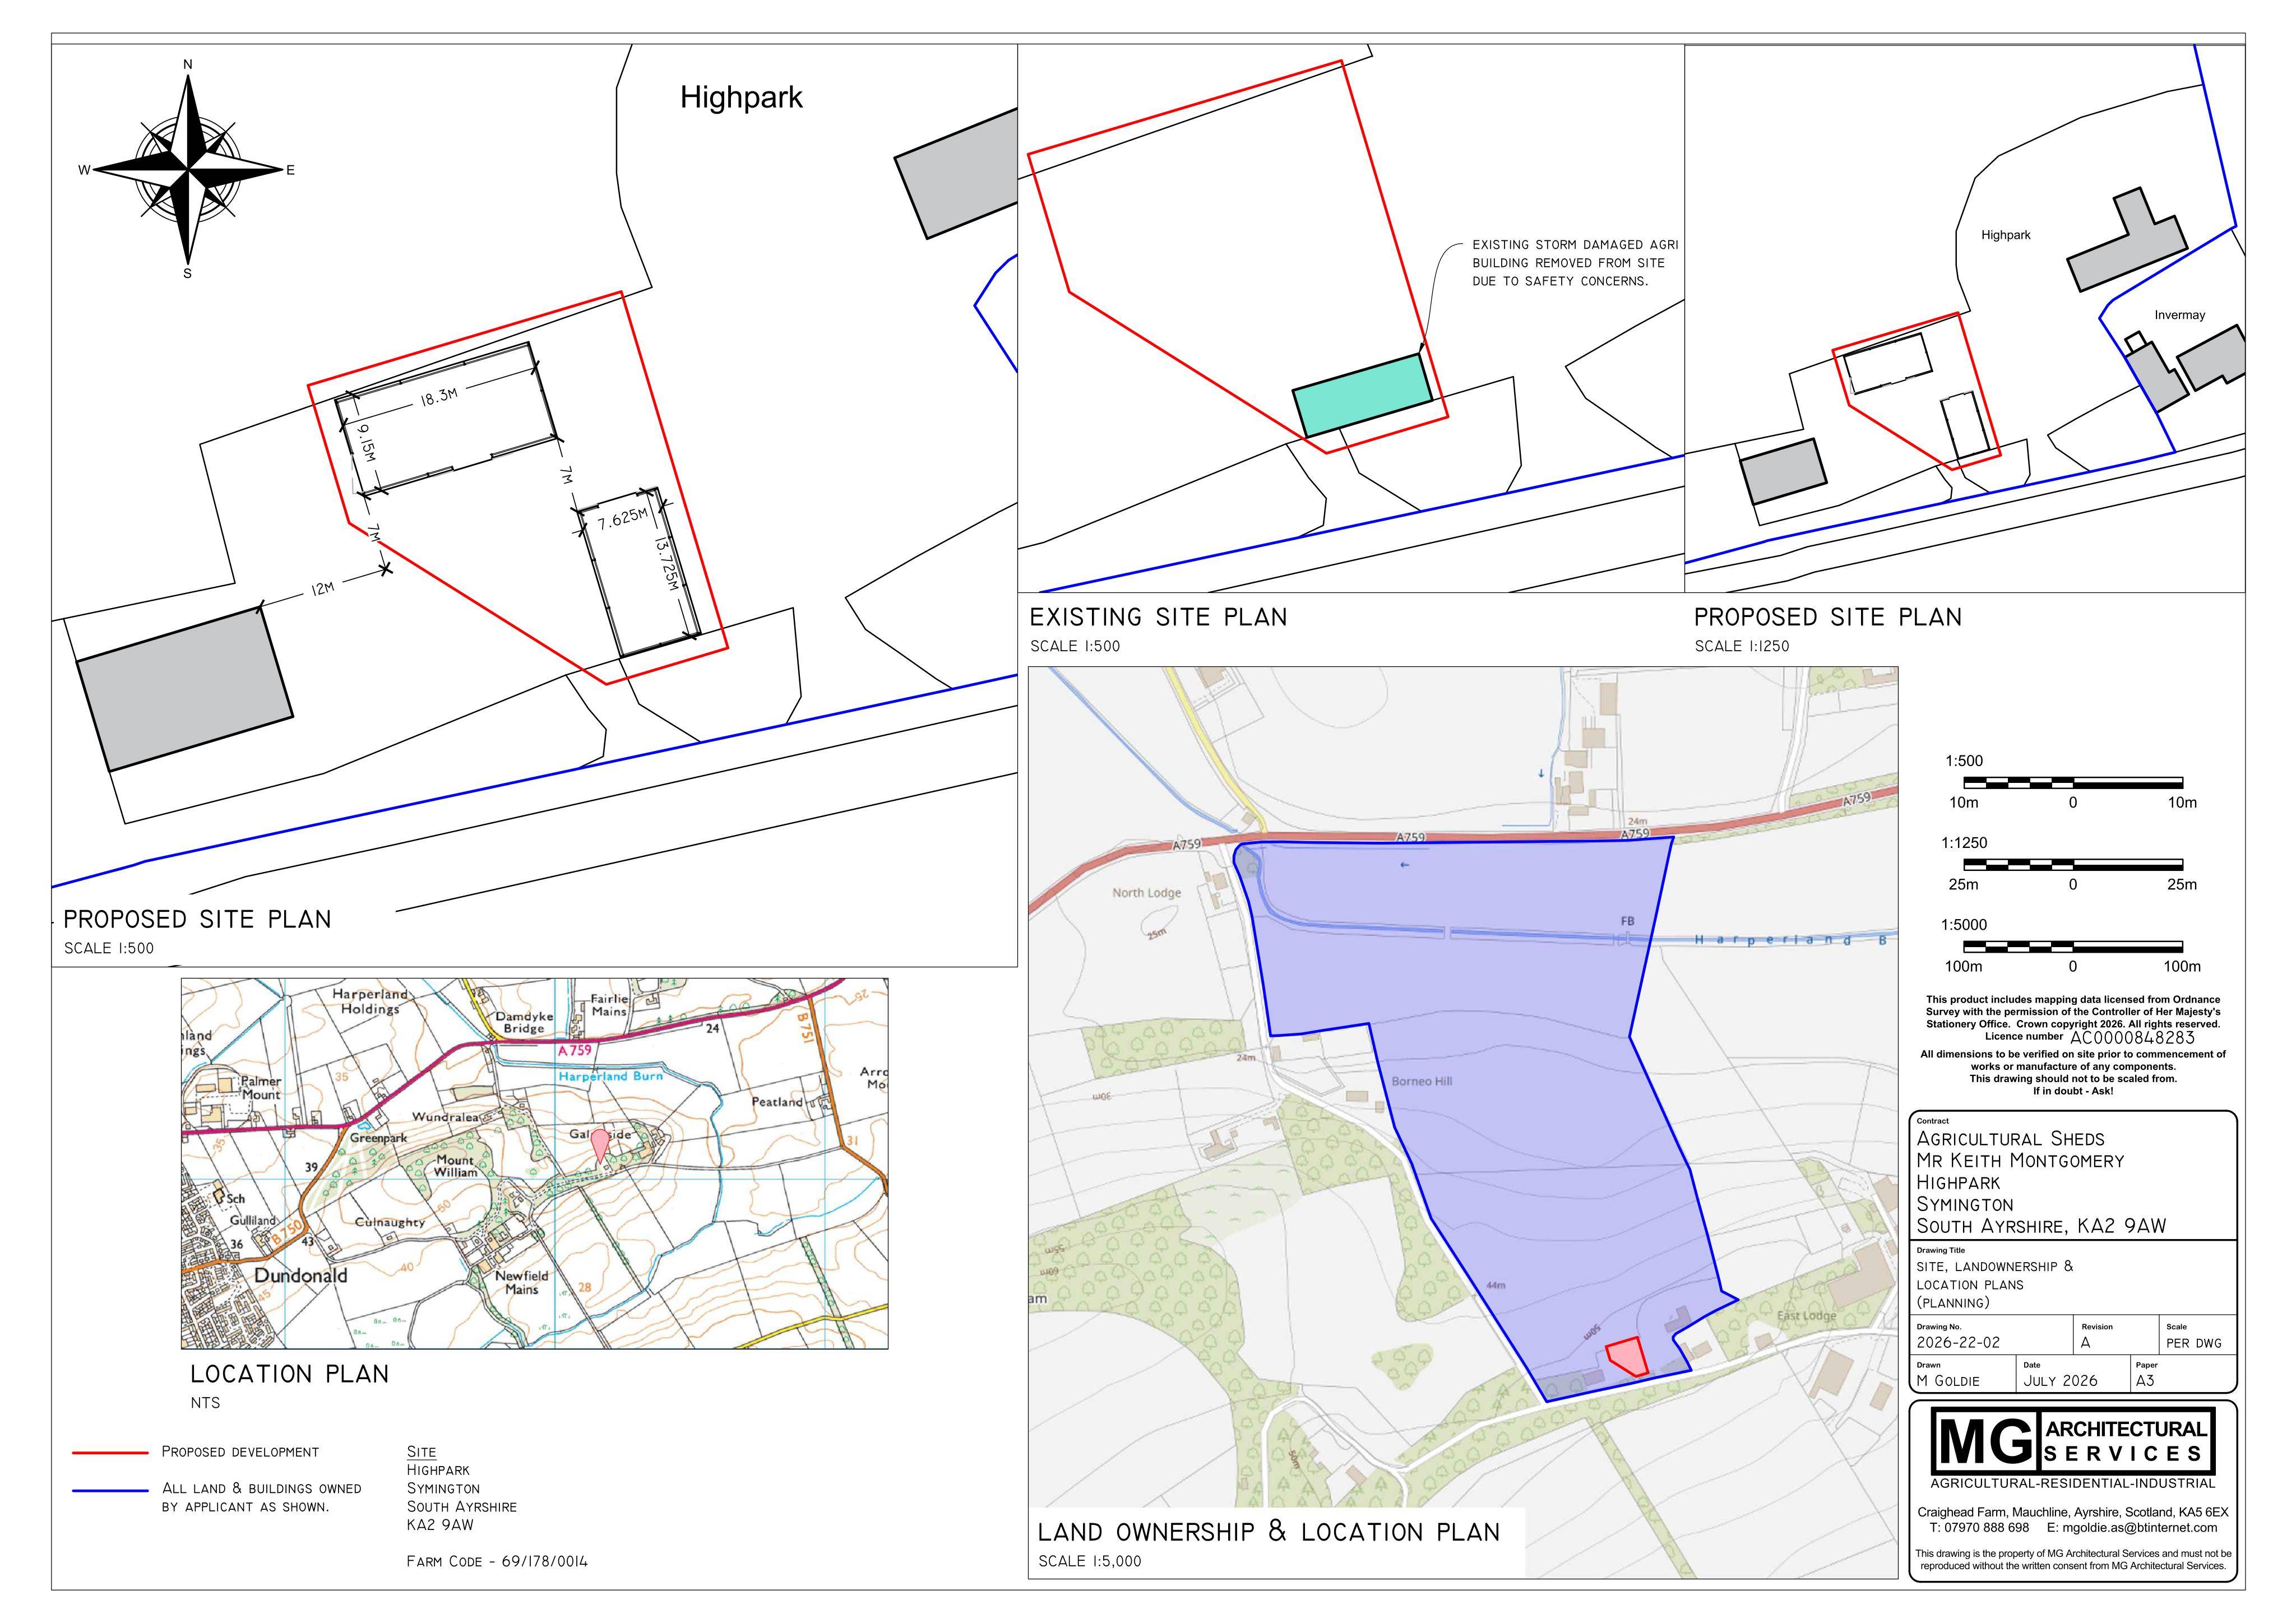The width and height of the screenshot is (2296, 1623).
Task: Click the '9.15M' dimension label
Action: [x=367, y=443]
